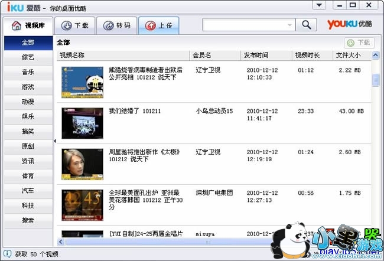Click the vertical scrollbar up arrow
The width and height of the screenshot is (384, 261).
(x=376, y=55)
